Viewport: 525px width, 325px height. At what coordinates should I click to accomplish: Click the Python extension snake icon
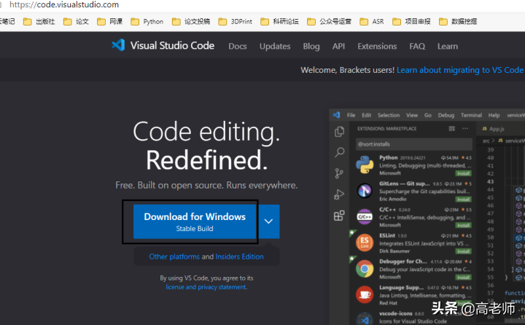[365, 165]
